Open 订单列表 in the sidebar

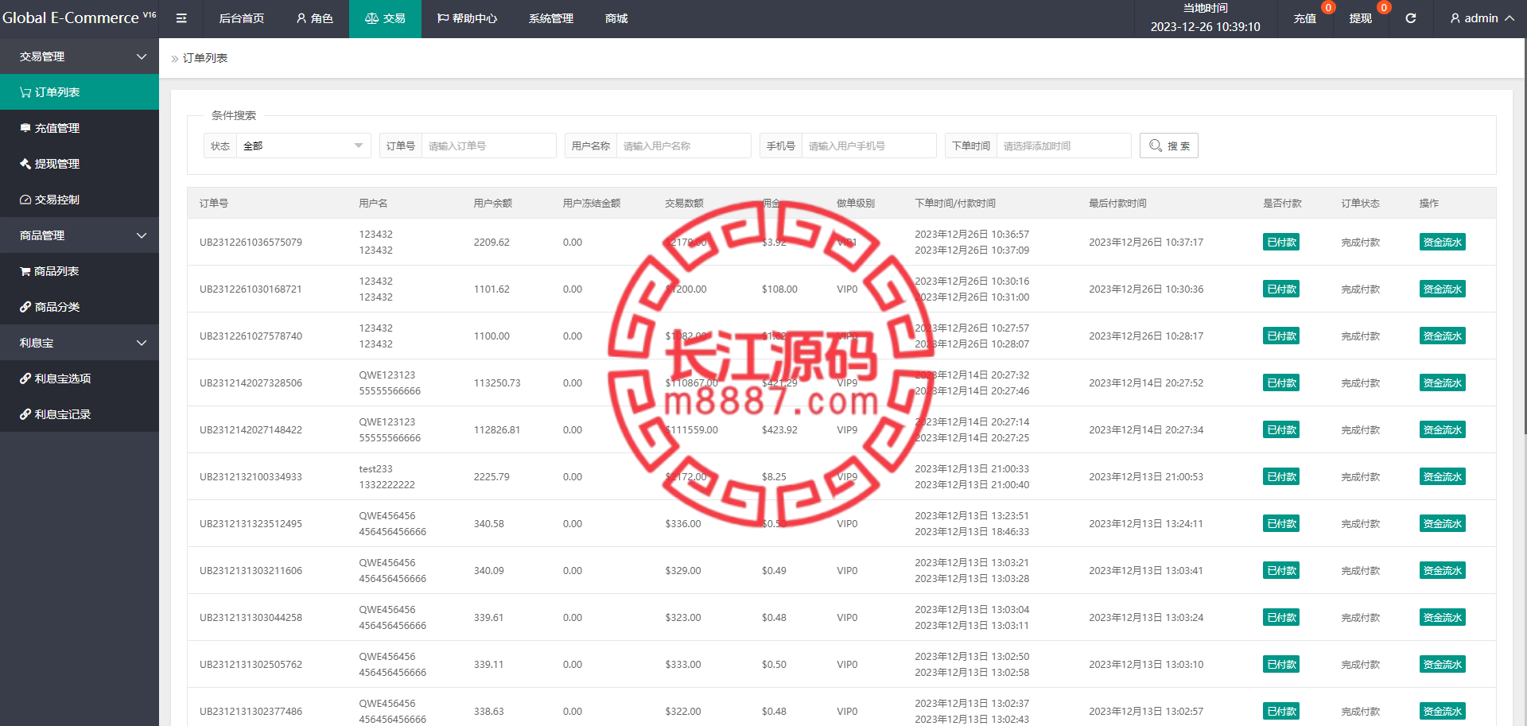(80, 92)
